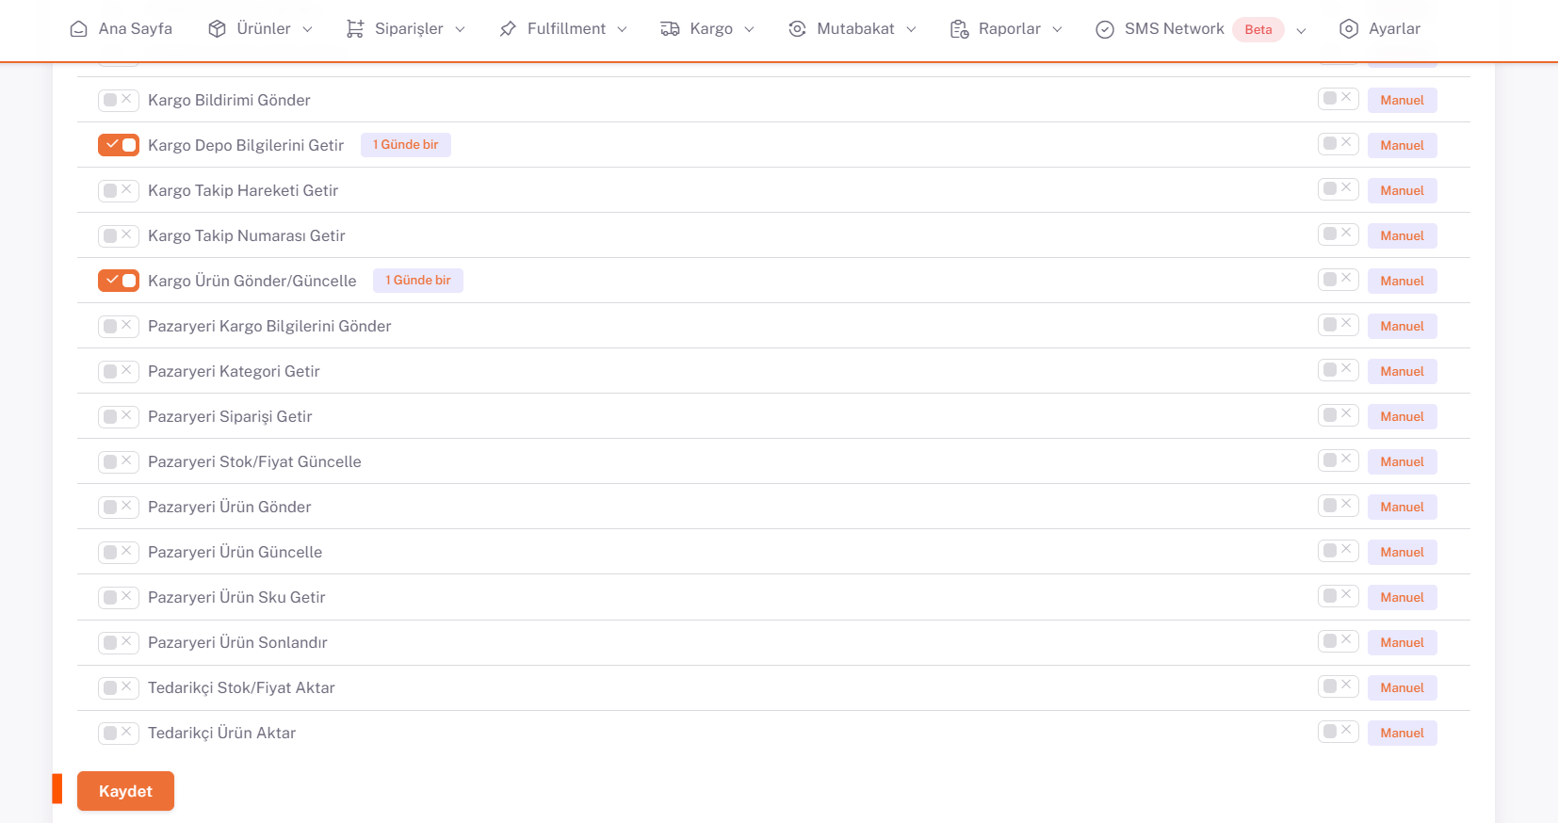Open the Ürünler menu
1558x823 pixels.
[261, 29]
